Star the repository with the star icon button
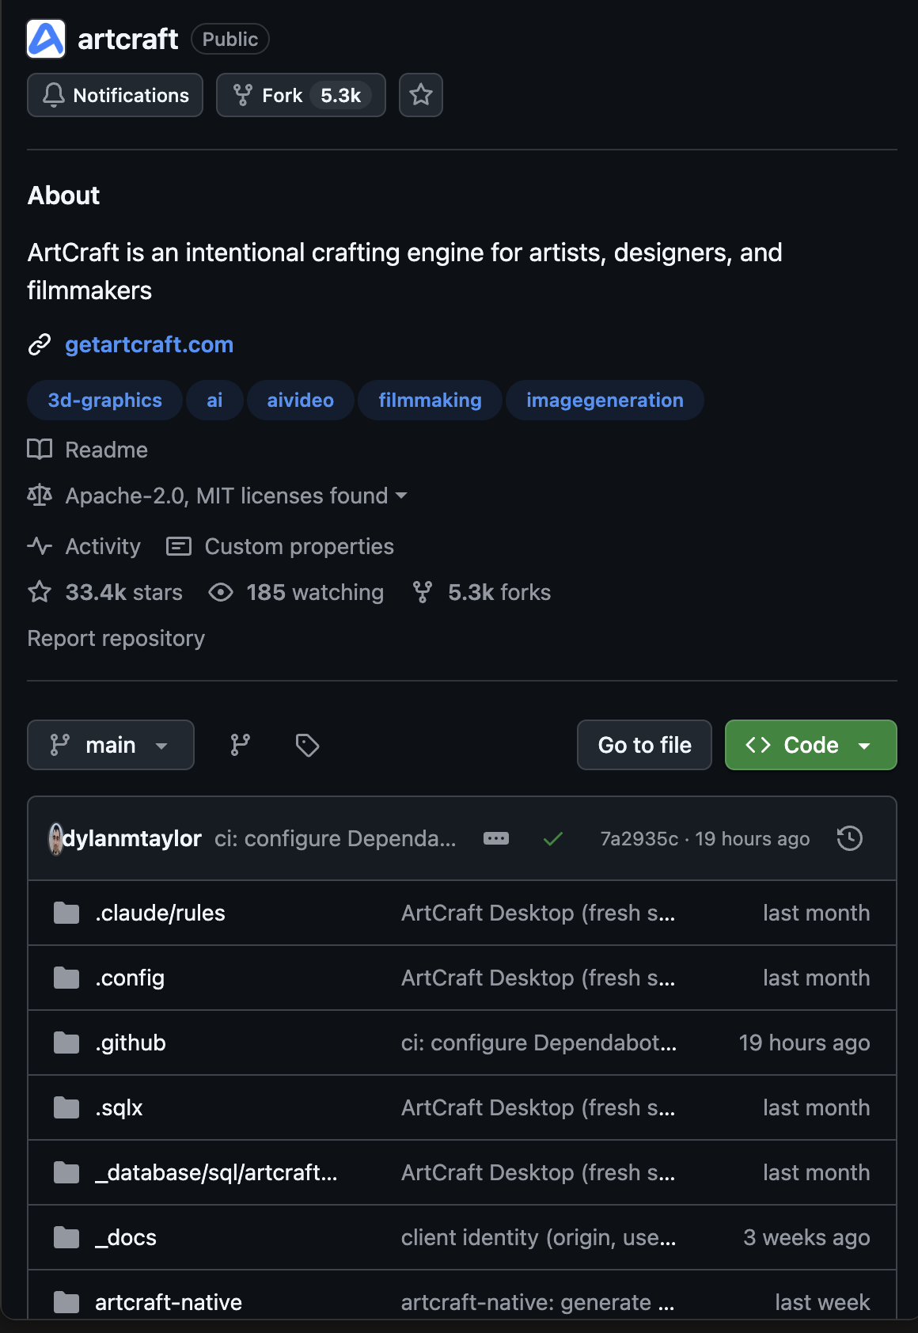This screenshot has width=918, height=1333. (x=421, y=95)
